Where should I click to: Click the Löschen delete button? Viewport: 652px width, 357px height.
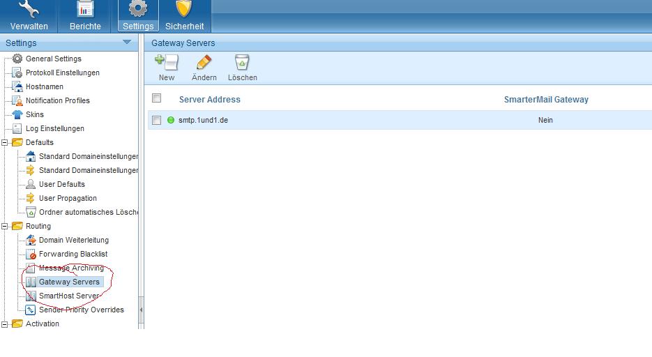[243, 68]
